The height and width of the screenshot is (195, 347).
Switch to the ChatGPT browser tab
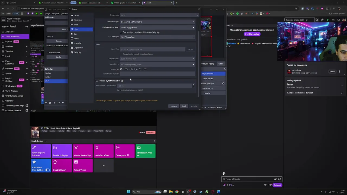point(21,3)
